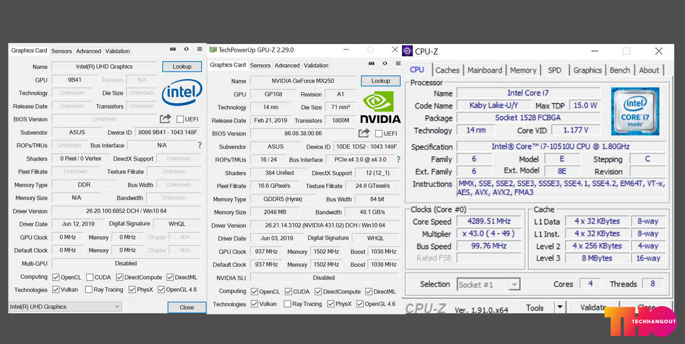Toggle Ray Tracing checkbox in NVIDIA GPU-Z
This screenshot has height=344, width=685.
[x=287, y=304]
